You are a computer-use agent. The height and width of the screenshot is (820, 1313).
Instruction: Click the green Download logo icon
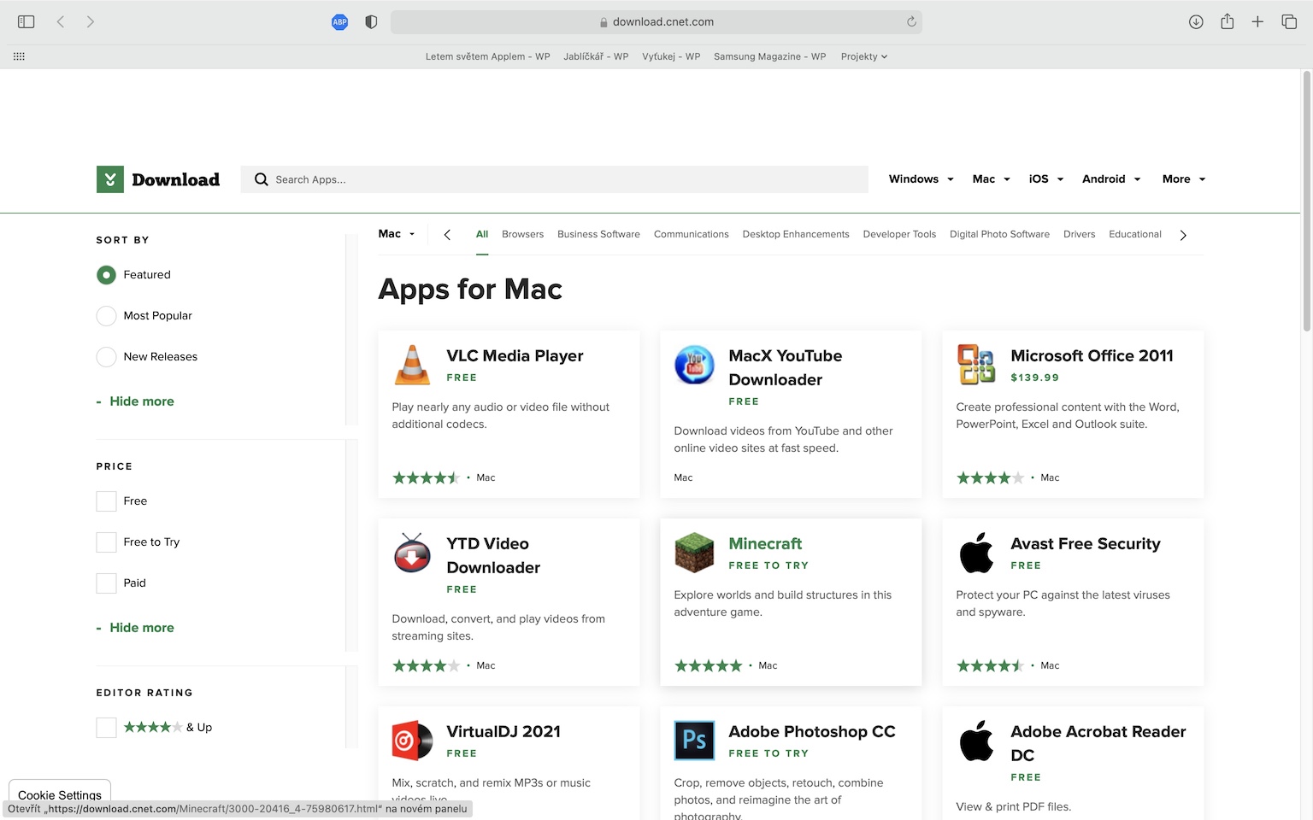[x=110, y=179]
